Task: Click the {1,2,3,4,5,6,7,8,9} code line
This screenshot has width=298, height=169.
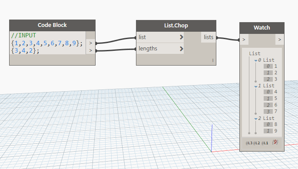Action: coord(47,43)
